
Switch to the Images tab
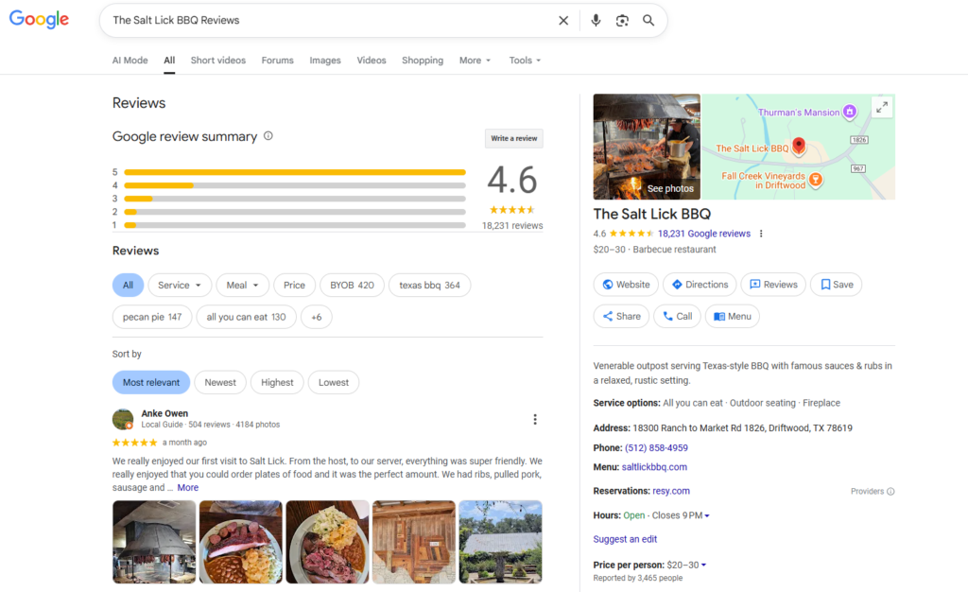pos(325,61)
